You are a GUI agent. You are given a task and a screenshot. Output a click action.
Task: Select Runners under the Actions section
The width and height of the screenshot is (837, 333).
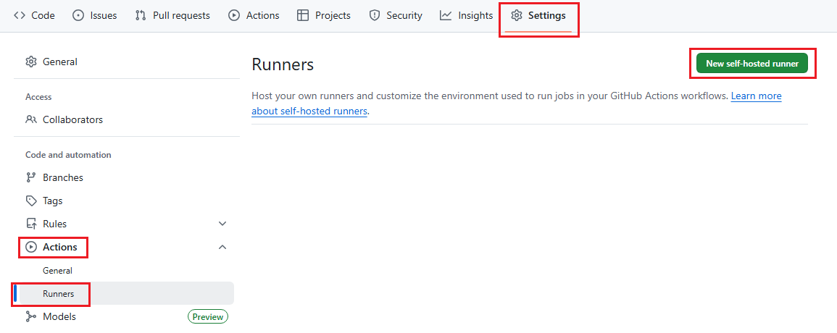[x=58, y=293]
